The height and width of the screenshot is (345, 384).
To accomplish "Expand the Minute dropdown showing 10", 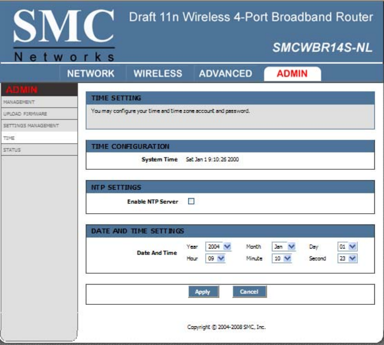I will pyautogui.click(x=282, y=258).
